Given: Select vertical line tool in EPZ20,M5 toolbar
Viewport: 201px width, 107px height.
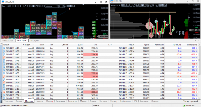Looking at the screenshot, I should 131,5.
